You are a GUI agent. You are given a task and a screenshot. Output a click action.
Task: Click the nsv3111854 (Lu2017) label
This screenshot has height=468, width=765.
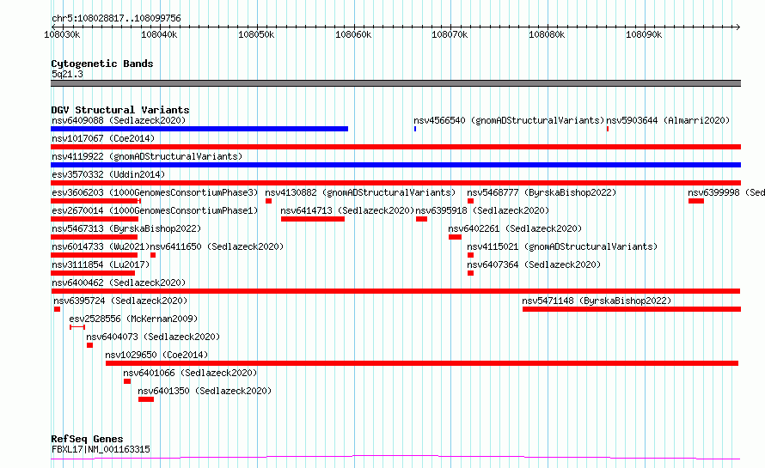(x=101, y=264)
